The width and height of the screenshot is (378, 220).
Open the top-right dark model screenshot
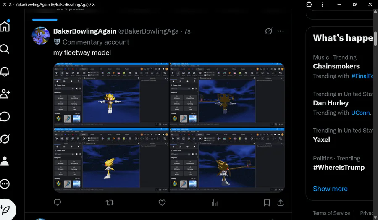pyautogui.click(x=227, y=95)
